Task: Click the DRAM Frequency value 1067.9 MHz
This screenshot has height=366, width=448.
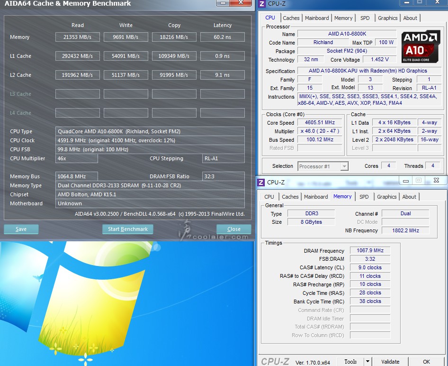Action: pyautogui.click(x=370, y=250)
